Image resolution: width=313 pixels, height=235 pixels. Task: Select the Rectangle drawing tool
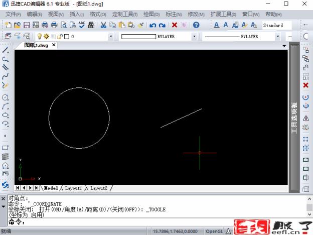pyautogui.click(x=6, y=148)
